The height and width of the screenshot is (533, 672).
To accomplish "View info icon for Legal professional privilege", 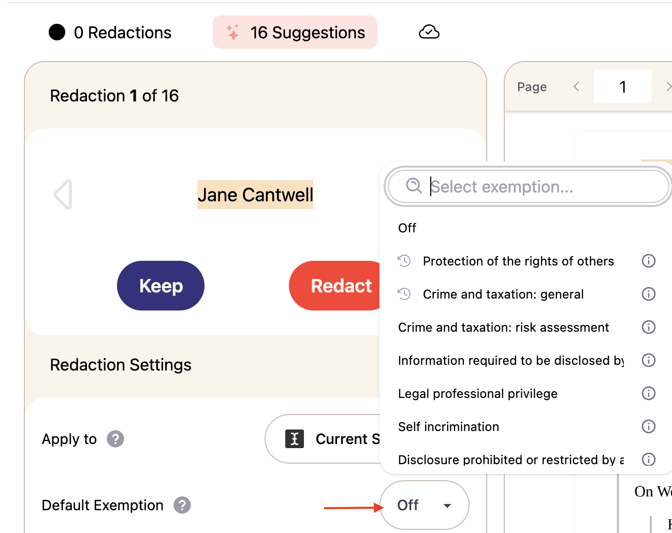I will (x=648, y=393).
